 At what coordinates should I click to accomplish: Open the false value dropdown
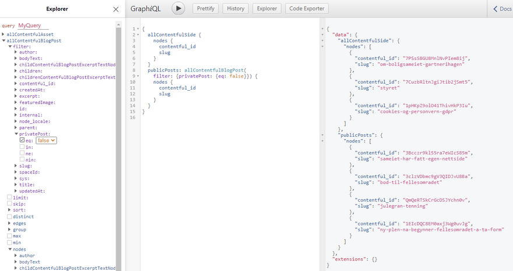46,140
